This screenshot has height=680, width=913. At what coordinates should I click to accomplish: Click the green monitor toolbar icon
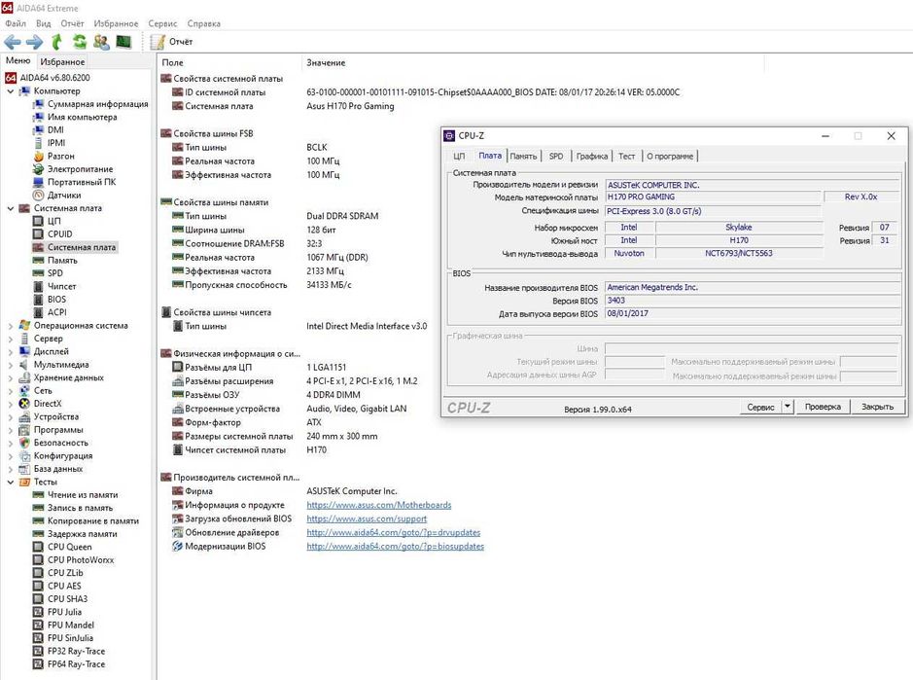(123, 42)
